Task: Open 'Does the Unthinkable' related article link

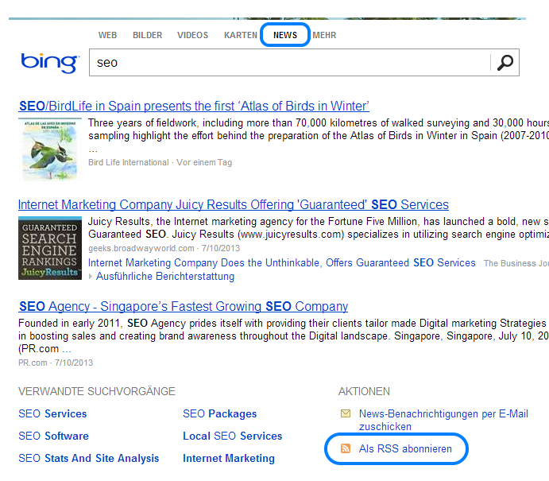Action: click(x=282, y=262)
